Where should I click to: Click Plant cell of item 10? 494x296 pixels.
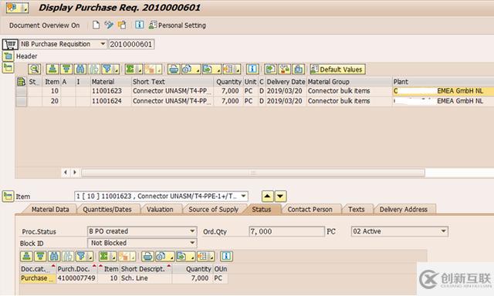tap(442, 91)
